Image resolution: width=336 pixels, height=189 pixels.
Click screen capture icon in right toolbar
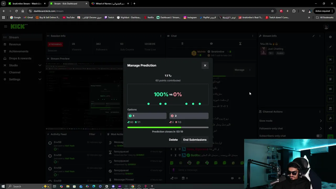coord(330,60)
